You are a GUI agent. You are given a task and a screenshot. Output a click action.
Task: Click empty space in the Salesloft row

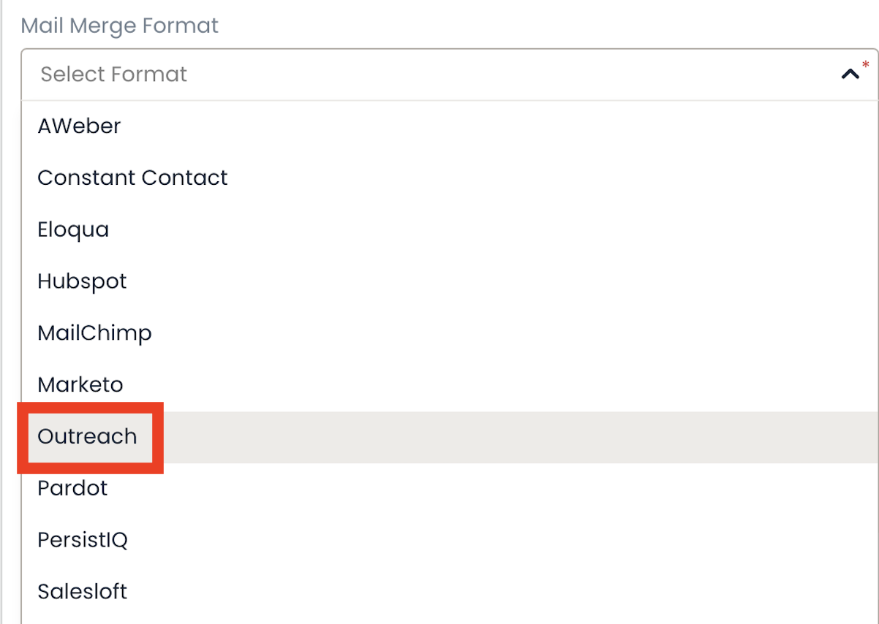pos(512,592)
